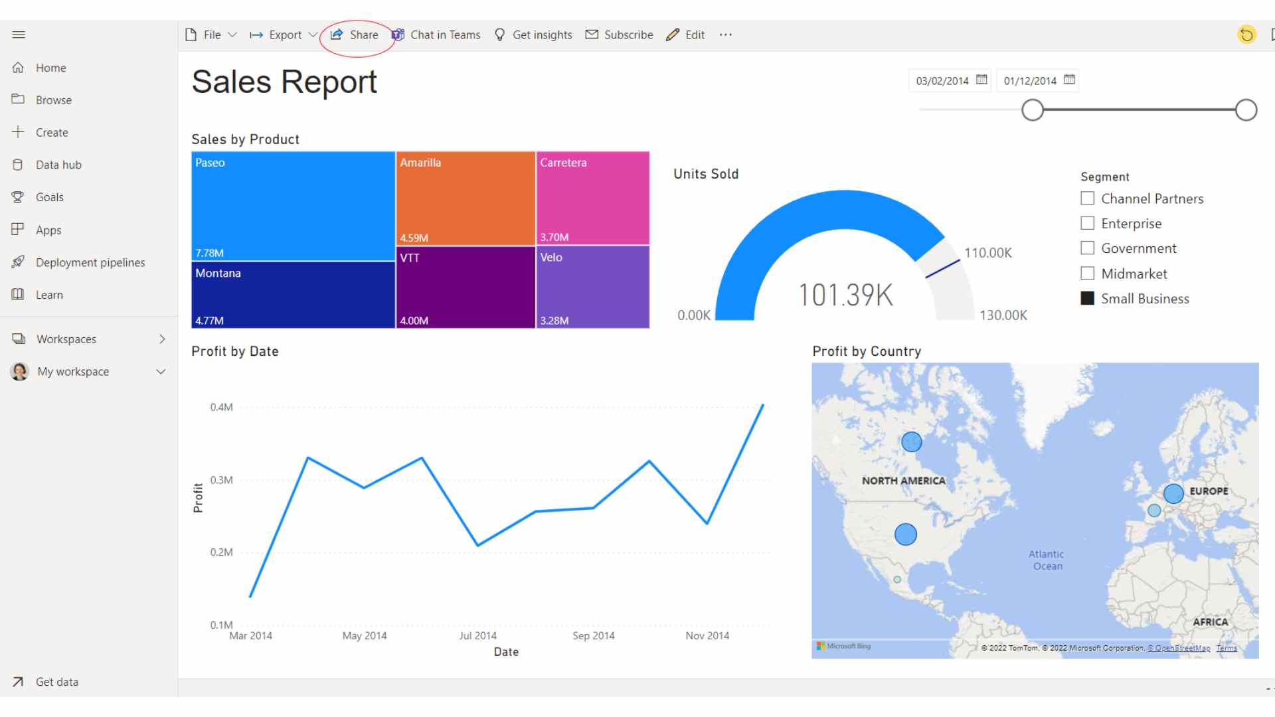Click the Chat in Teams icon

397,35
